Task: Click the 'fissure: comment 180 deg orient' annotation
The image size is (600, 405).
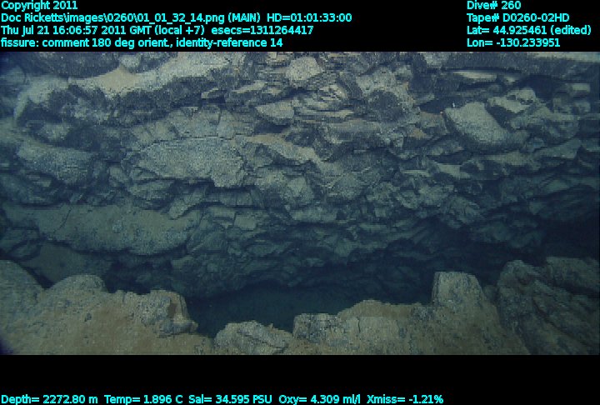Action: (85, 42)
